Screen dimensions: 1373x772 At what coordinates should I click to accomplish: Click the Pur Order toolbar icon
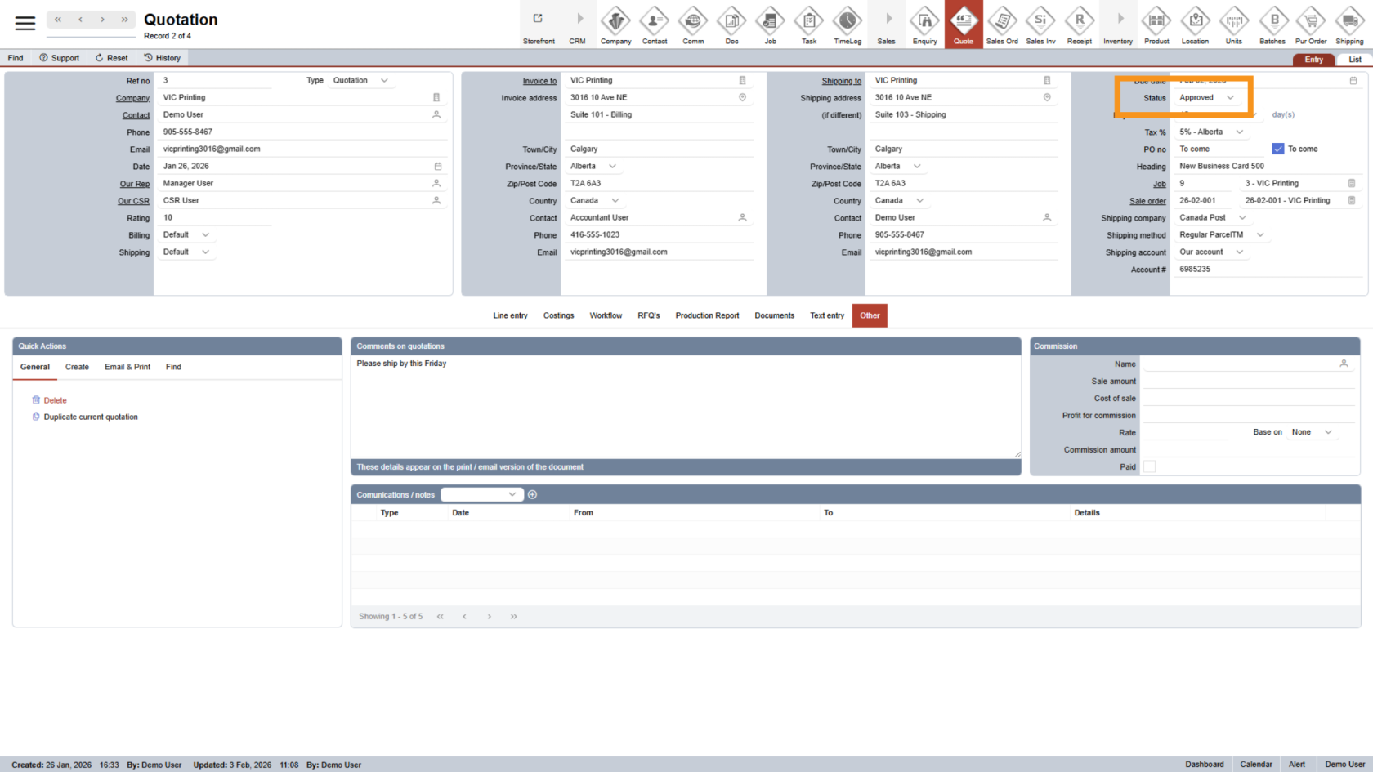(1311, 25)
